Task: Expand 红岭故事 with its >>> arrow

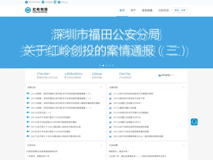Action: click(183, 145)
